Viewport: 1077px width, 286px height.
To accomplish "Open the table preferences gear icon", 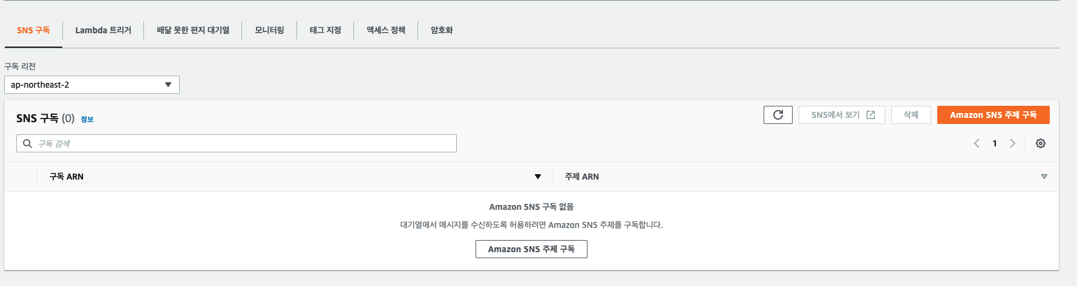I will coord(1041,143).
